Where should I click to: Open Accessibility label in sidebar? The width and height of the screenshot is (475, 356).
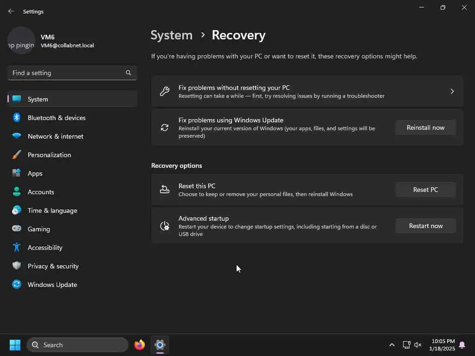pos(45,248)
